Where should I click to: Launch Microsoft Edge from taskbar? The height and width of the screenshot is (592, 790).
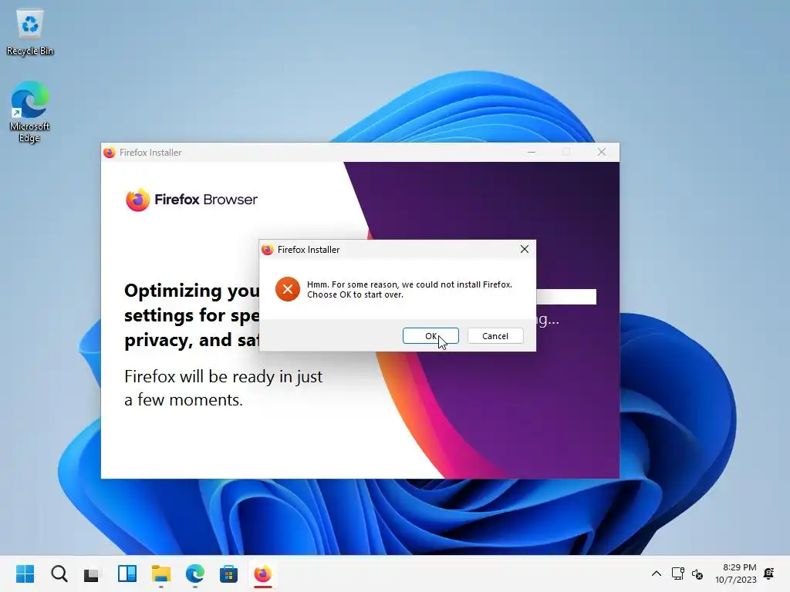click(x=195, y=573)
